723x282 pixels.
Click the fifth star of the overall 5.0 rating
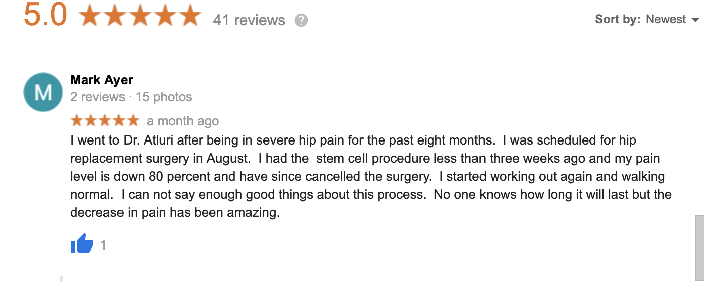click(190, 16)
